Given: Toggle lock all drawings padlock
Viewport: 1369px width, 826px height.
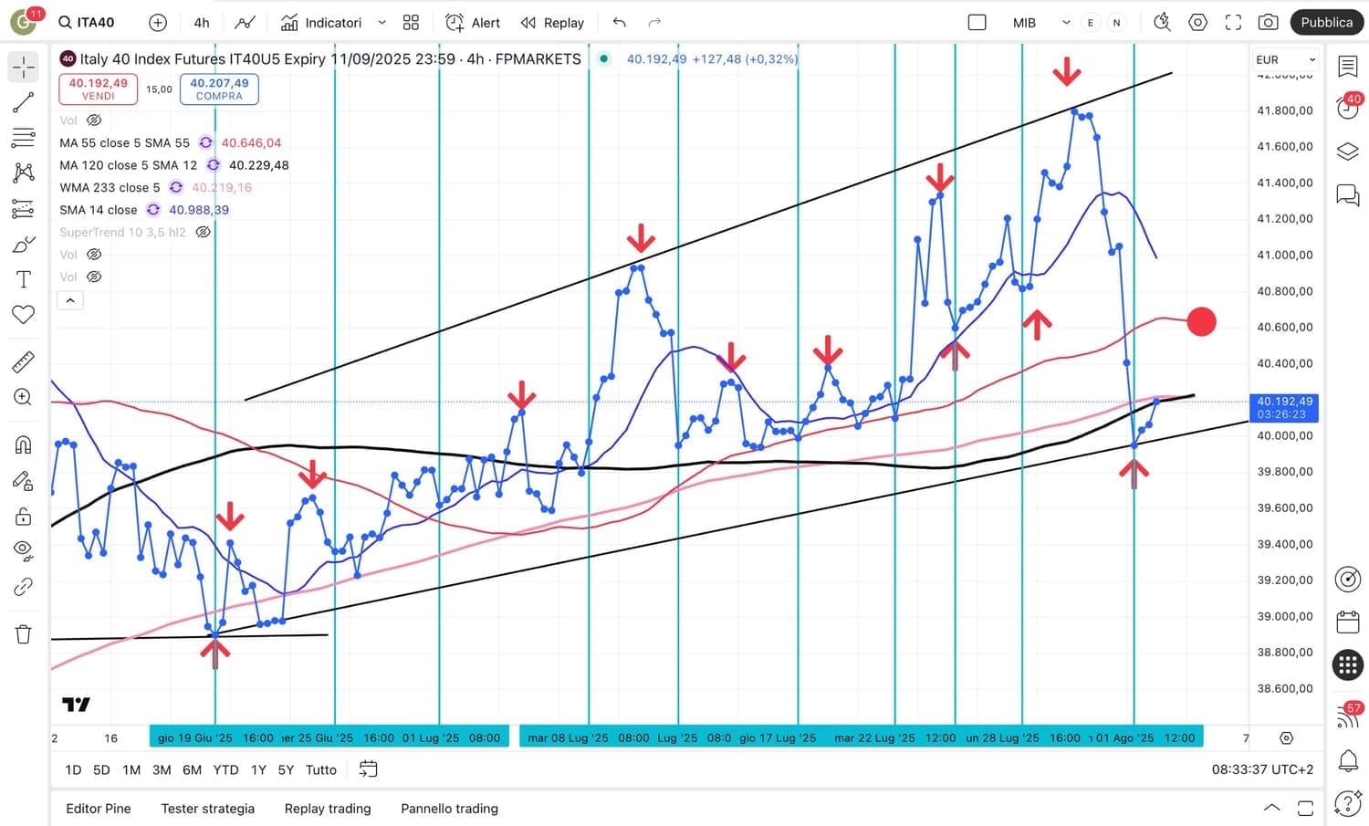Looking at the screenshot, I should click(x=24, y=517).
